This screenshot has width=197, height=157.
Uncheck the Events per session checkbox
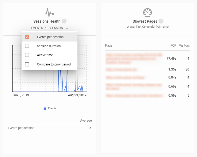(x=27, y=37)
